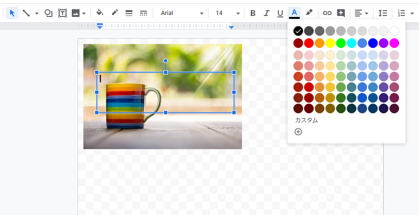Pick the cornflower blue swatch
419x215 pixels.
[x=362, y=43]
